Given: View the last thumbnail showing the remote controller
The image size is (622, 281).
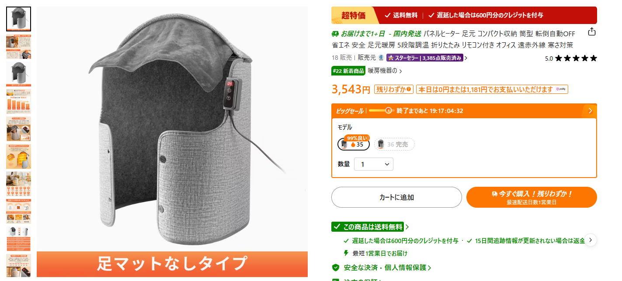Looking at the screenshot, I should [18, 266].
